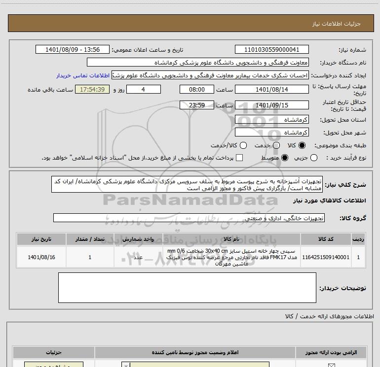The image size is (380, 367).
Task: Select the item name cell سینی چهار خانه استیل
Action: pyautogui.click(x=231, y=257)
